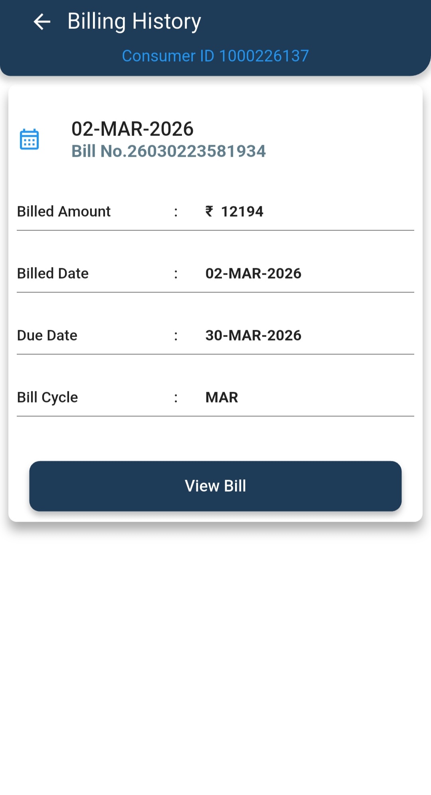Image resolution: width=431 pixels, height=795 pixels.
Task: Tap the Bill Cycle label
Action: 47,397
